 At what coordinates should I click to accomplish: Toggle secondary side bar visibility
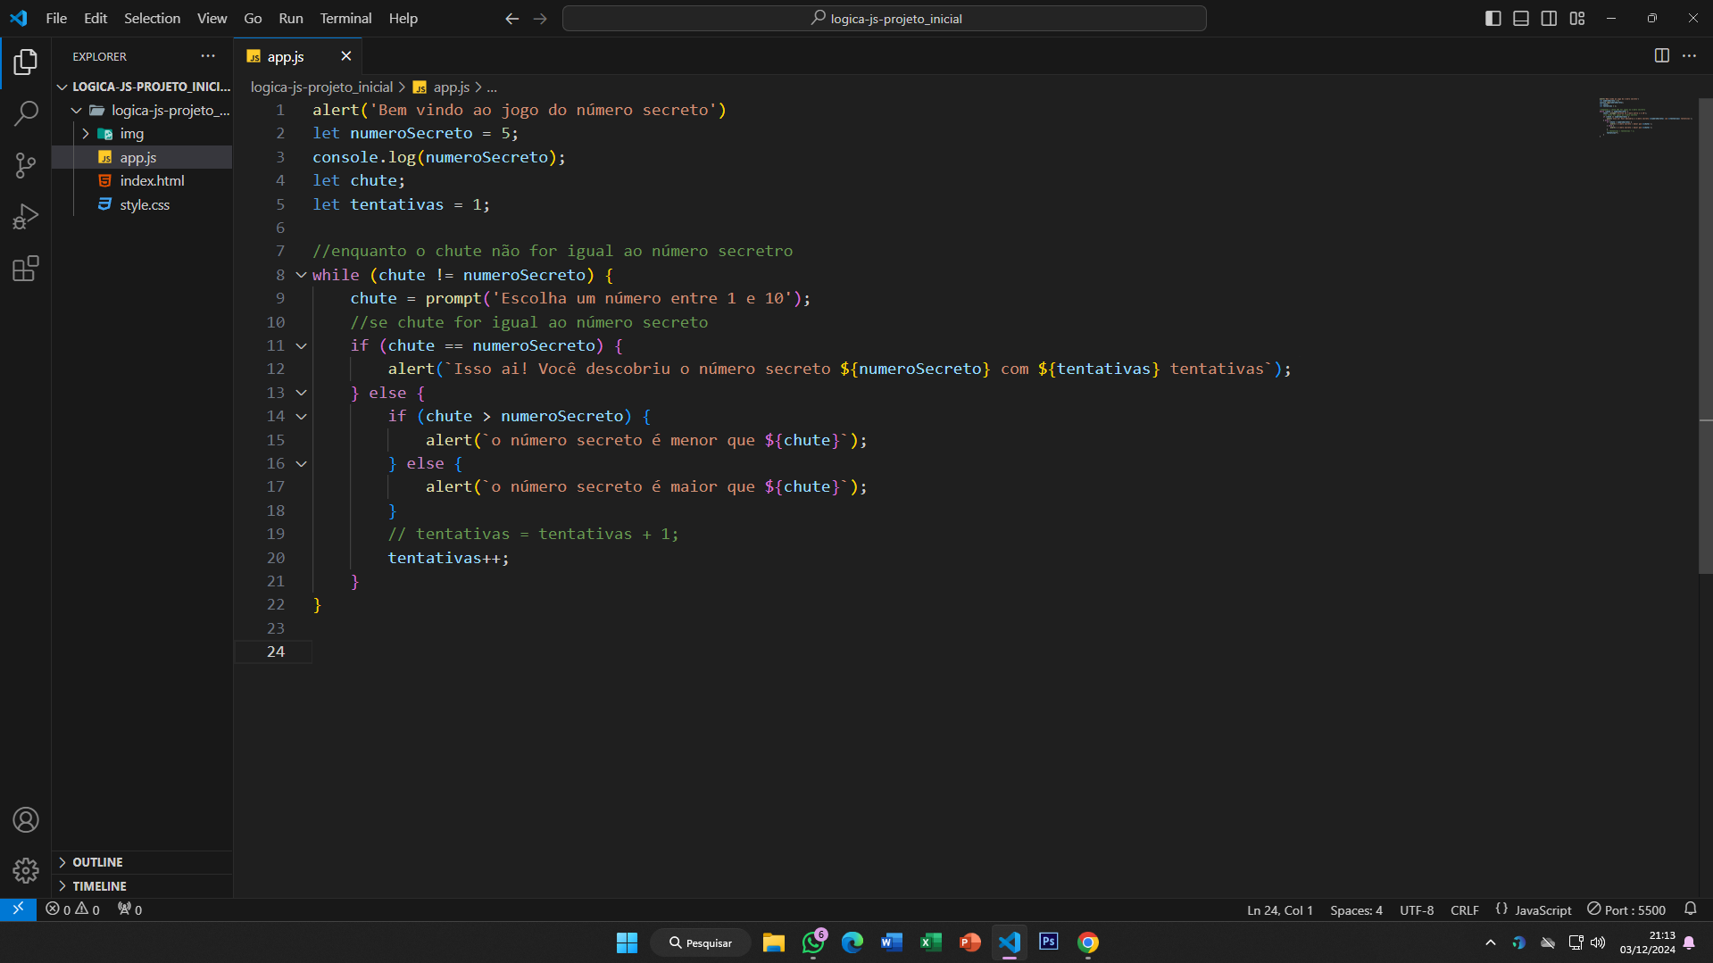(1549, 19)
